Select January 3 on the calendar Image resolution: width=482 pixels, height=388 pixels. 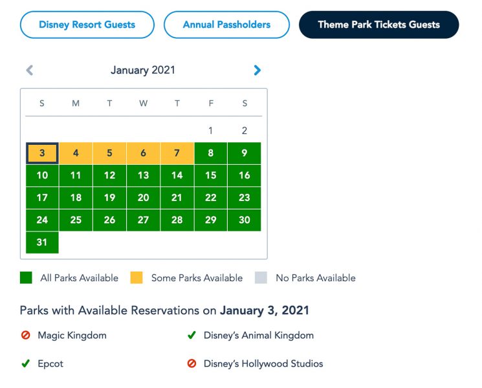pos(42,153)
